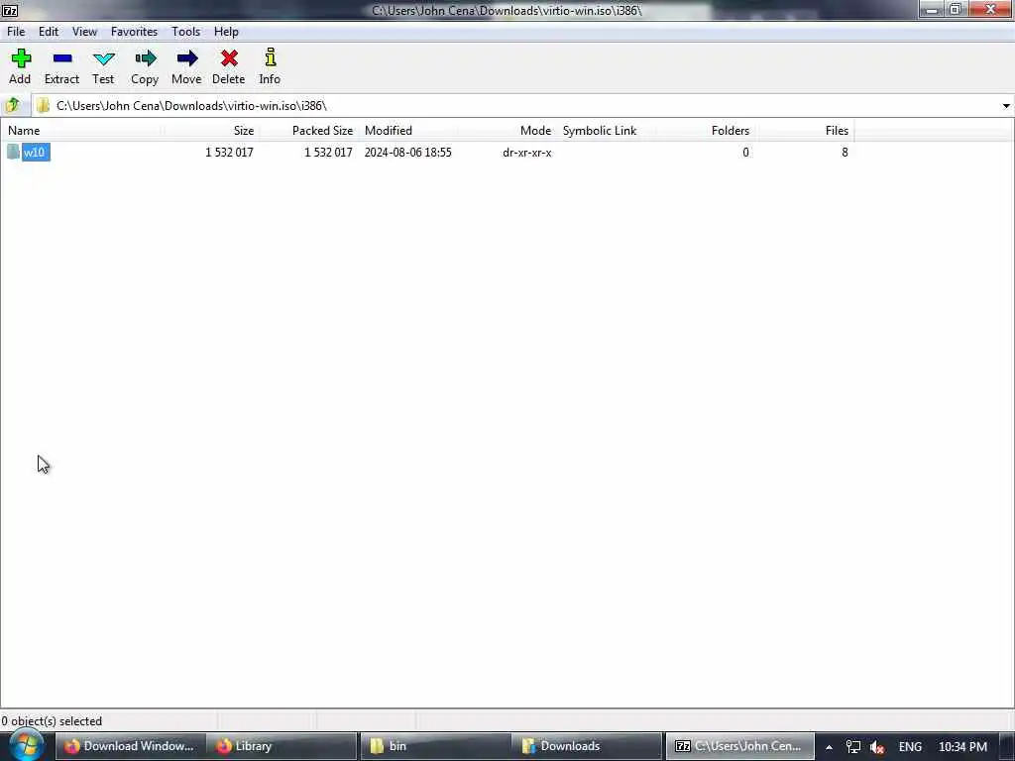Restore down the 7-Zip window
The height and width of the screenshot is (761, 1015).
point(956,10)
